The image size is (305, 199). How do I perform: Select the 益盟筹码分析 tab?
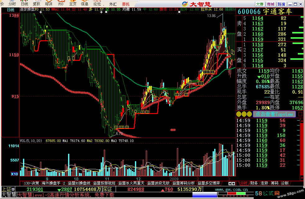(183, 183)
